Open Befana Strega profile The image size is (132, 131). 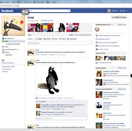(47, 112)
